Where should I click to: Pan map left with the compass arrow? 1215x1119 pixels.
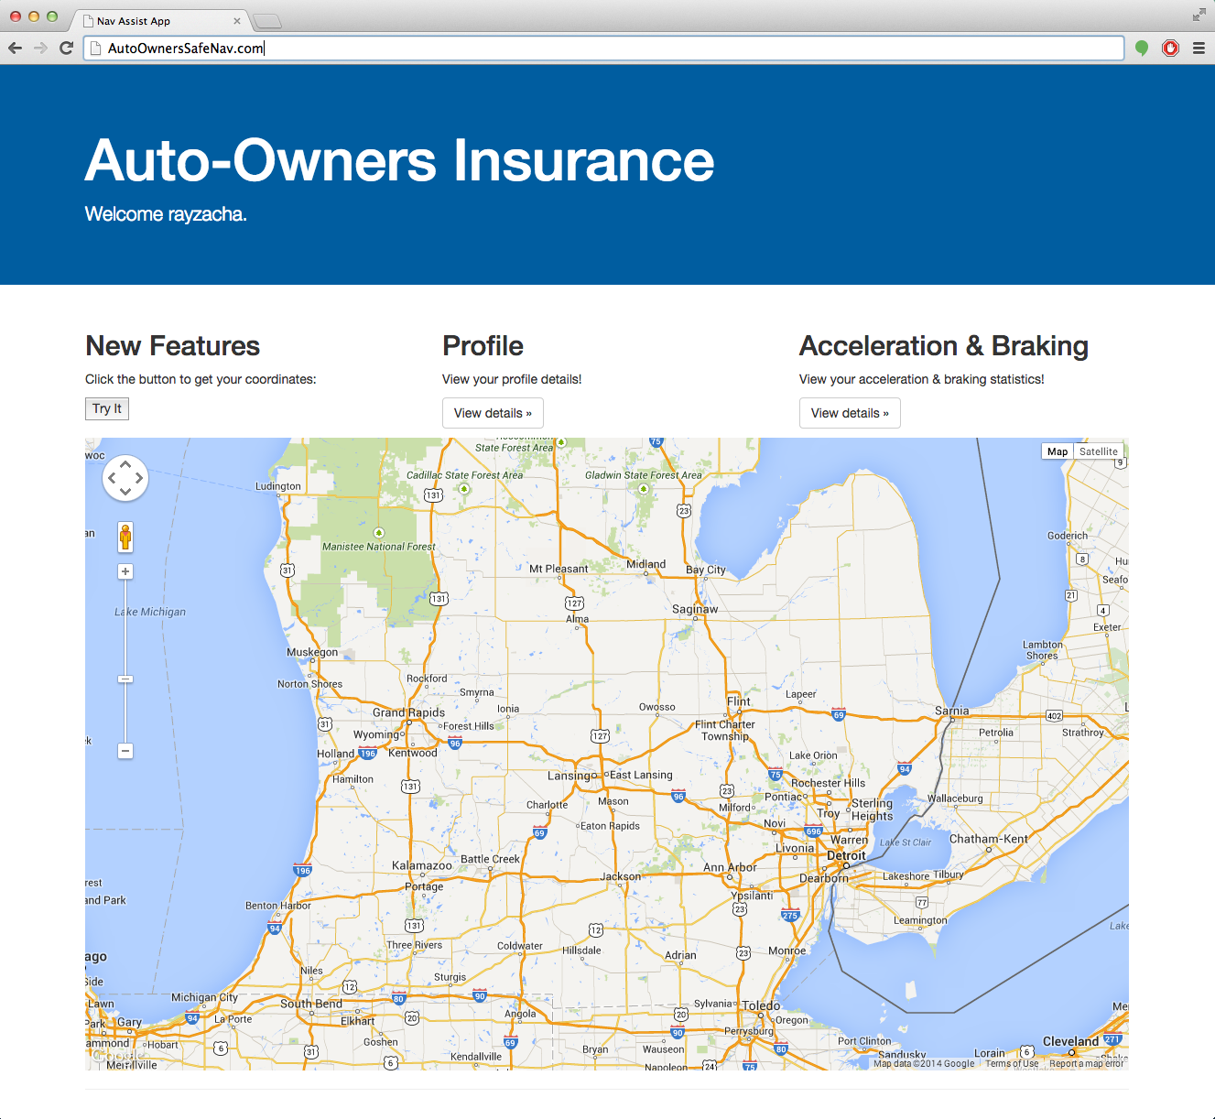point(113,478)
